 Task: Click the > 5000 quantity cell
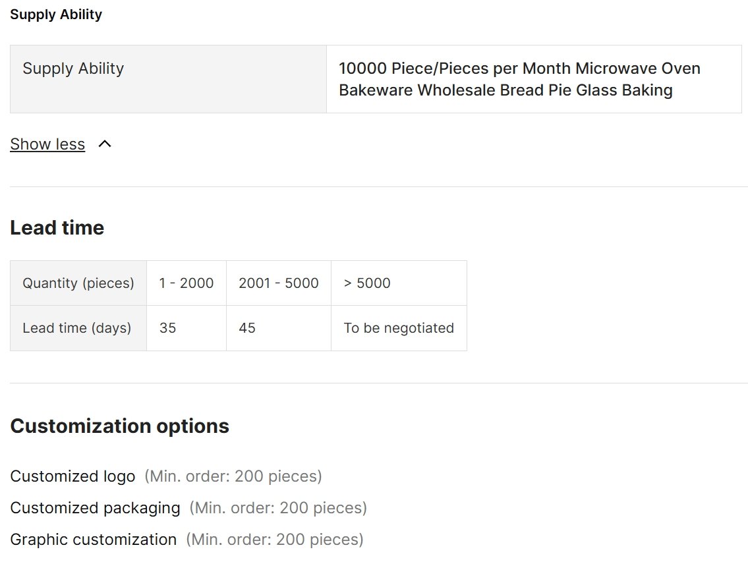(399, 283)
